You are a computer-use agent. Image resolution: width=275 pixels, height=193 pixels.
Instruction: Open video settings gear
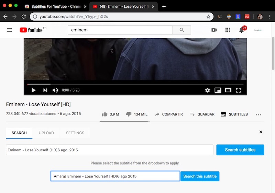click(x=207, y=90)
